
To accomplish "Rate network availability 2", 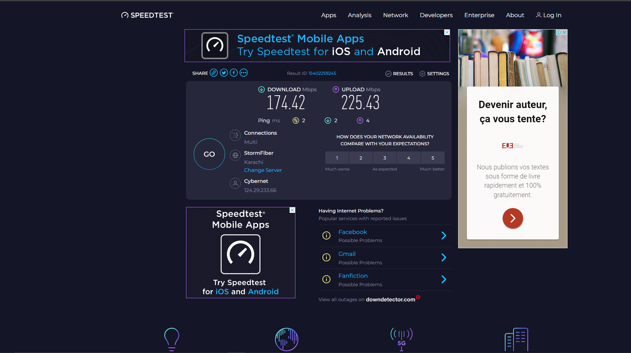I will [361, 158].
